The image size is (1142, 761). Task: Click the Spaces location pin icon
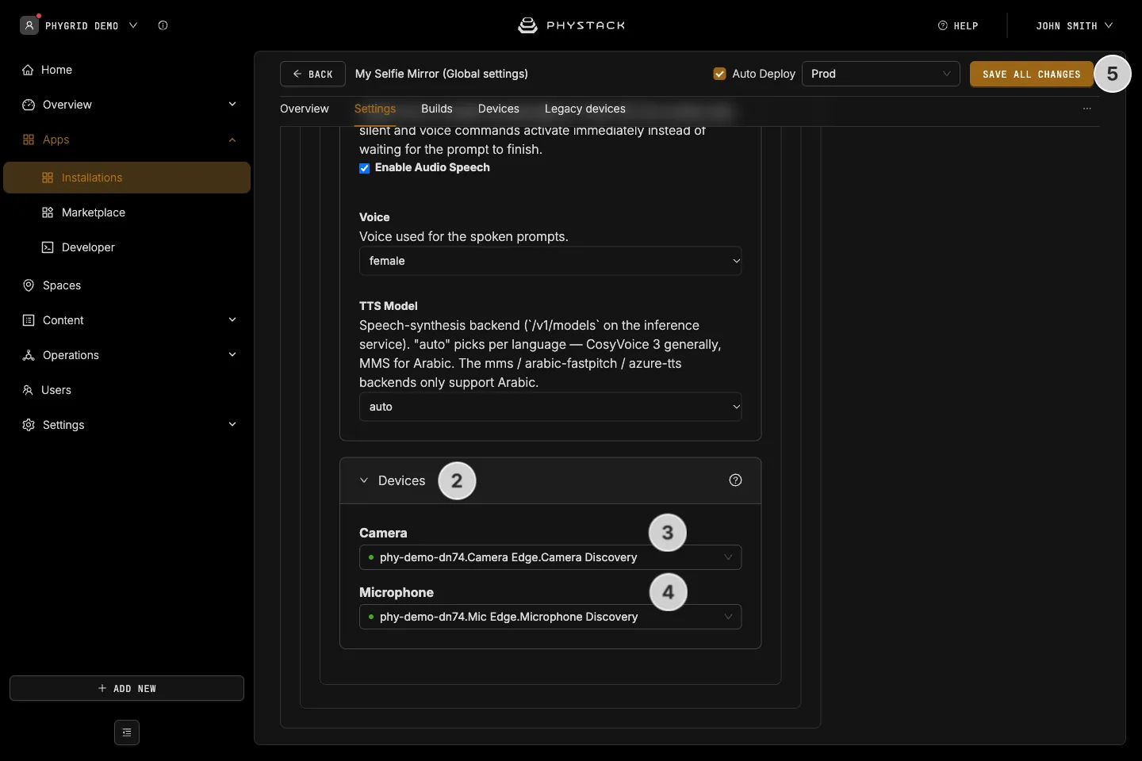pos(29,285)
